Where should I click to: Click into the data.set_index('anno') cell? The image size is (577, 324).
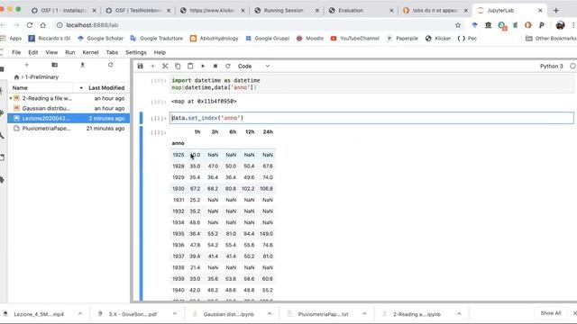click(371, 118)
